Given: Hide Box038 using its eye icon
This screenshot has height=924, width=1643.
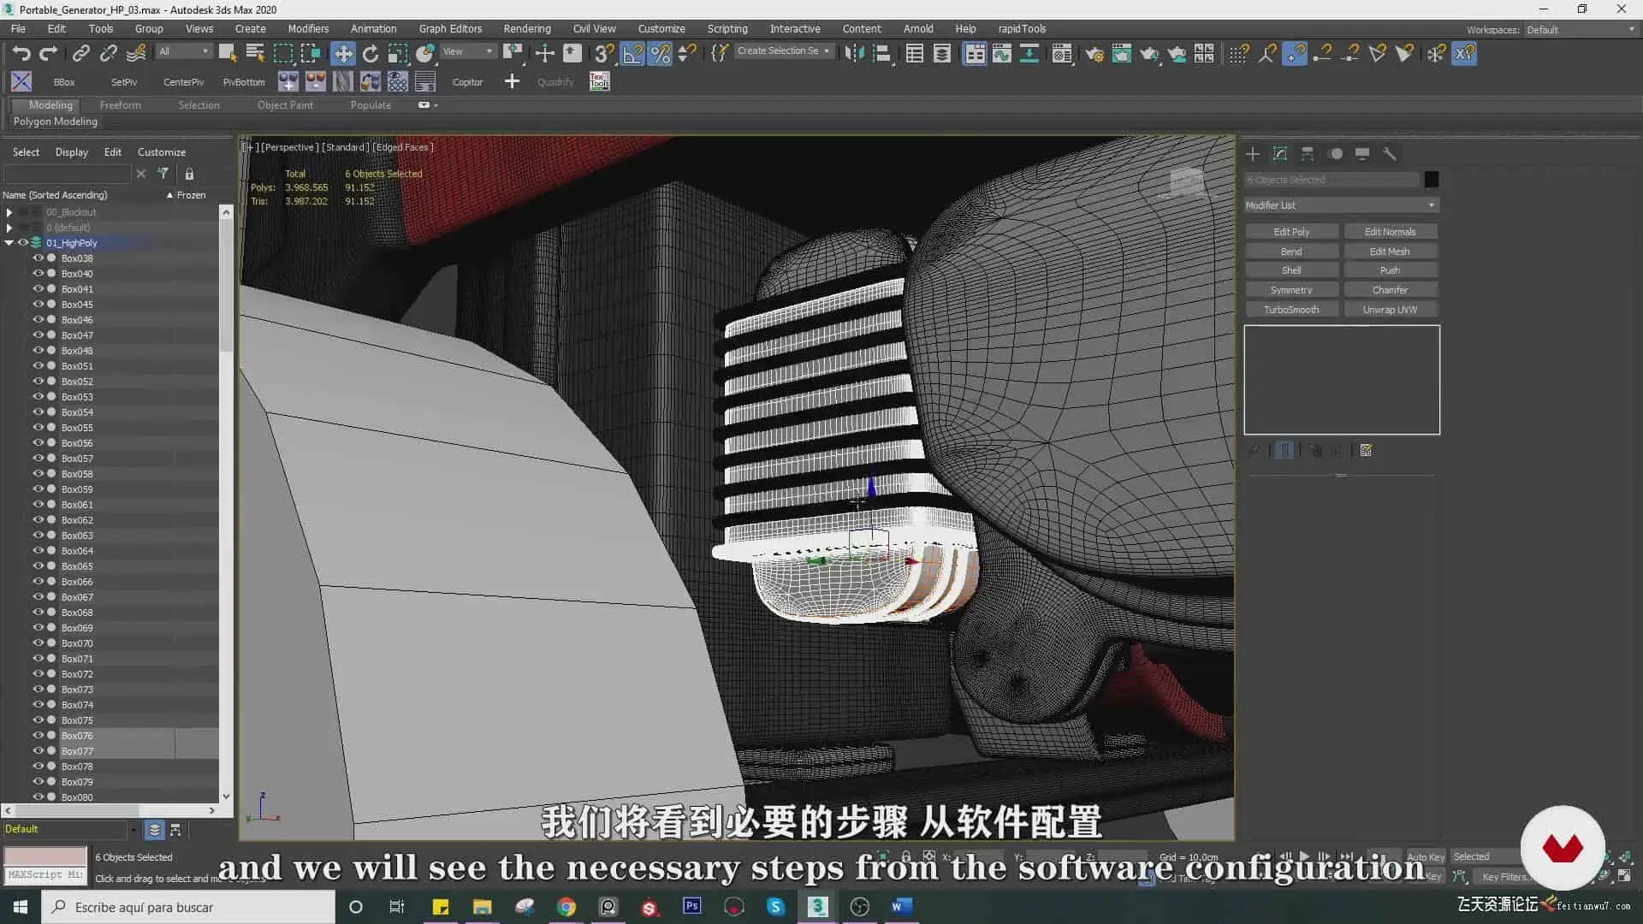Looking at the screenshot, I should (38, 258).
